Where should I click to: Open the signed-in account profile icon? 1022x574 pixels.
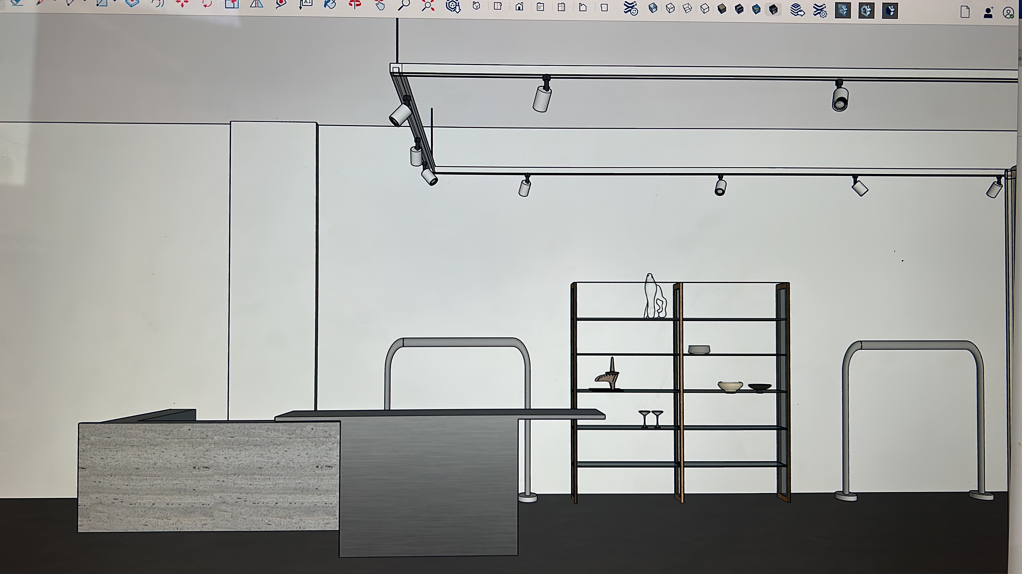point(1008,13)
